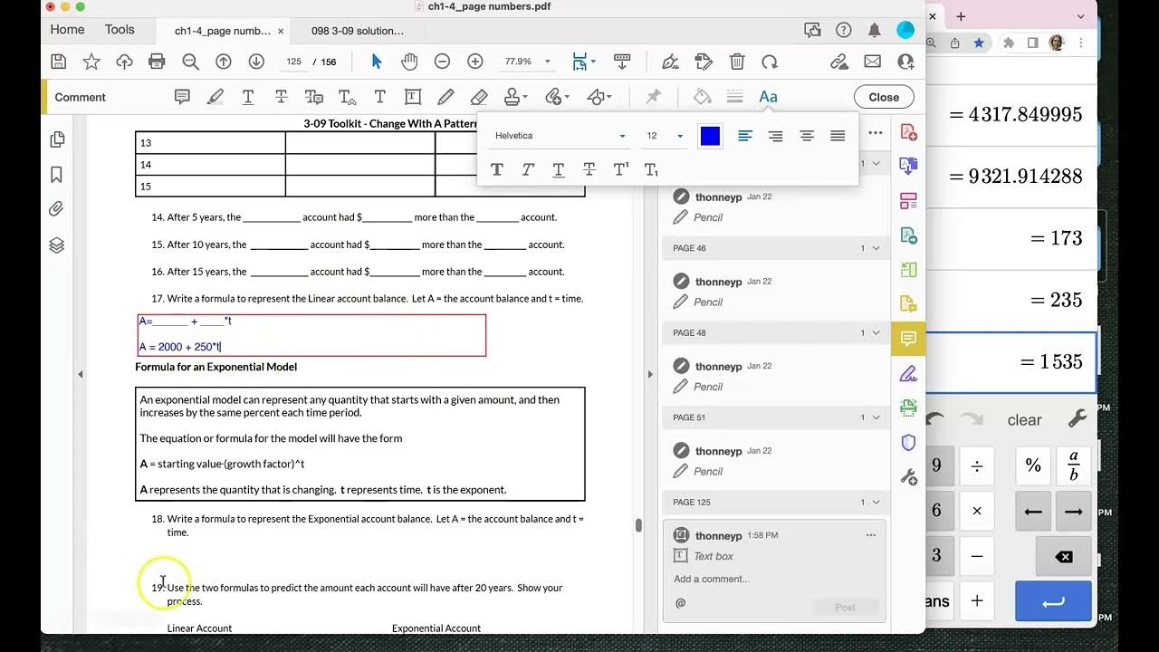Click the zoom in plus circle

point(474,62)
